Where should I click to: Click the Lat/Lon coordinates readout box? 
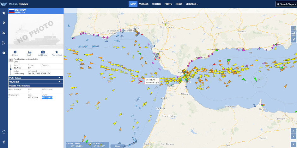pyautogui.click(x=87, y=145)
